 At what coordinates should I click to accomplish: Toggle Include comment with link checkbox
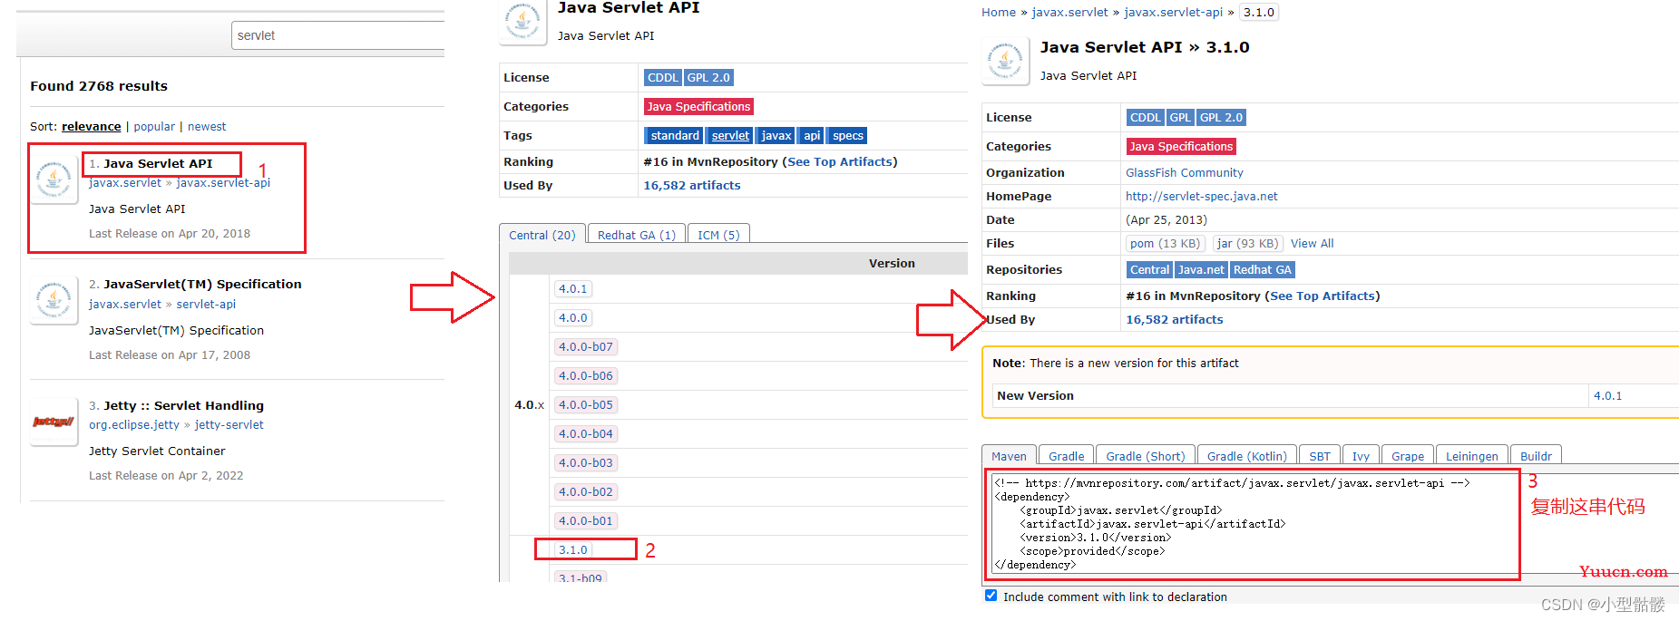[991, 596]
